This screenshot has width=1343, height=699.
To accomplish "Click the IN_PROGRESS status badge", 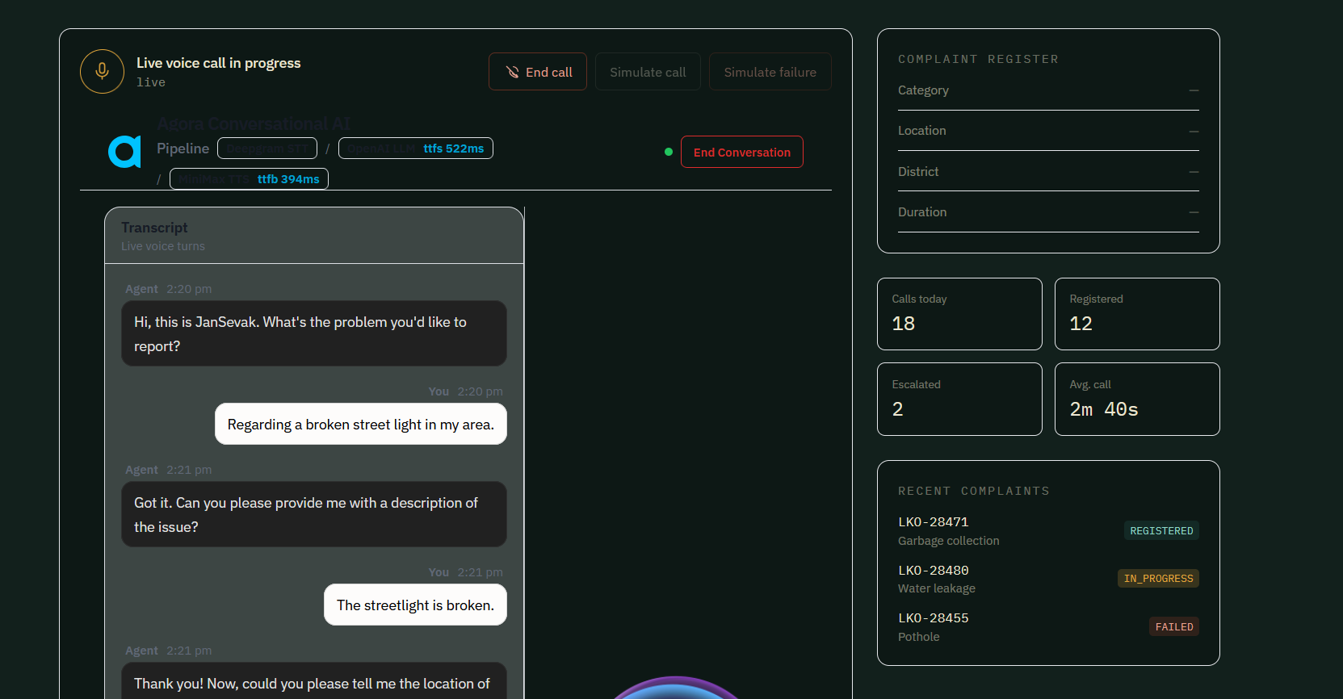I will pyautogui.click(x=1158, y=578).
